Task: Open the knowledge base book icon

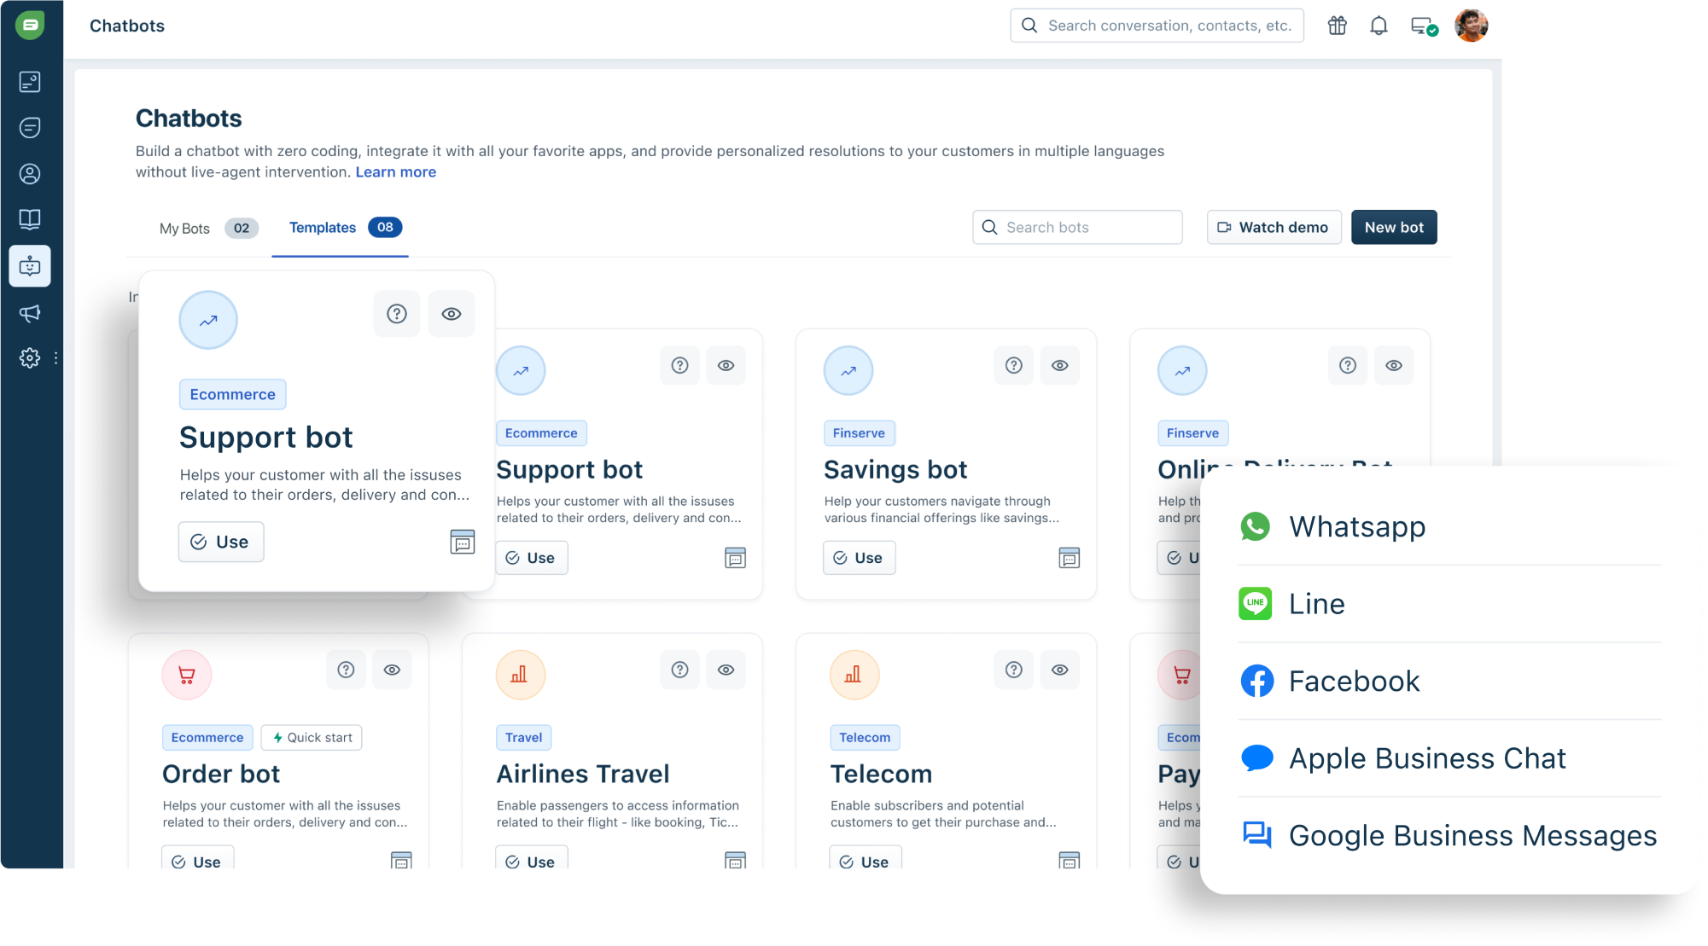Action: coord(30,219)
